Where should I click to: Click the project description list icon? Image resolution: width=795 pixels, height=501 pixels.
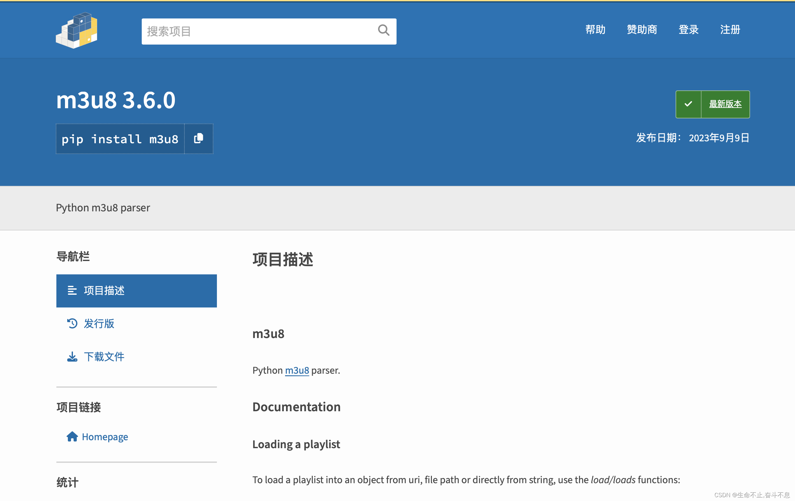72,291
